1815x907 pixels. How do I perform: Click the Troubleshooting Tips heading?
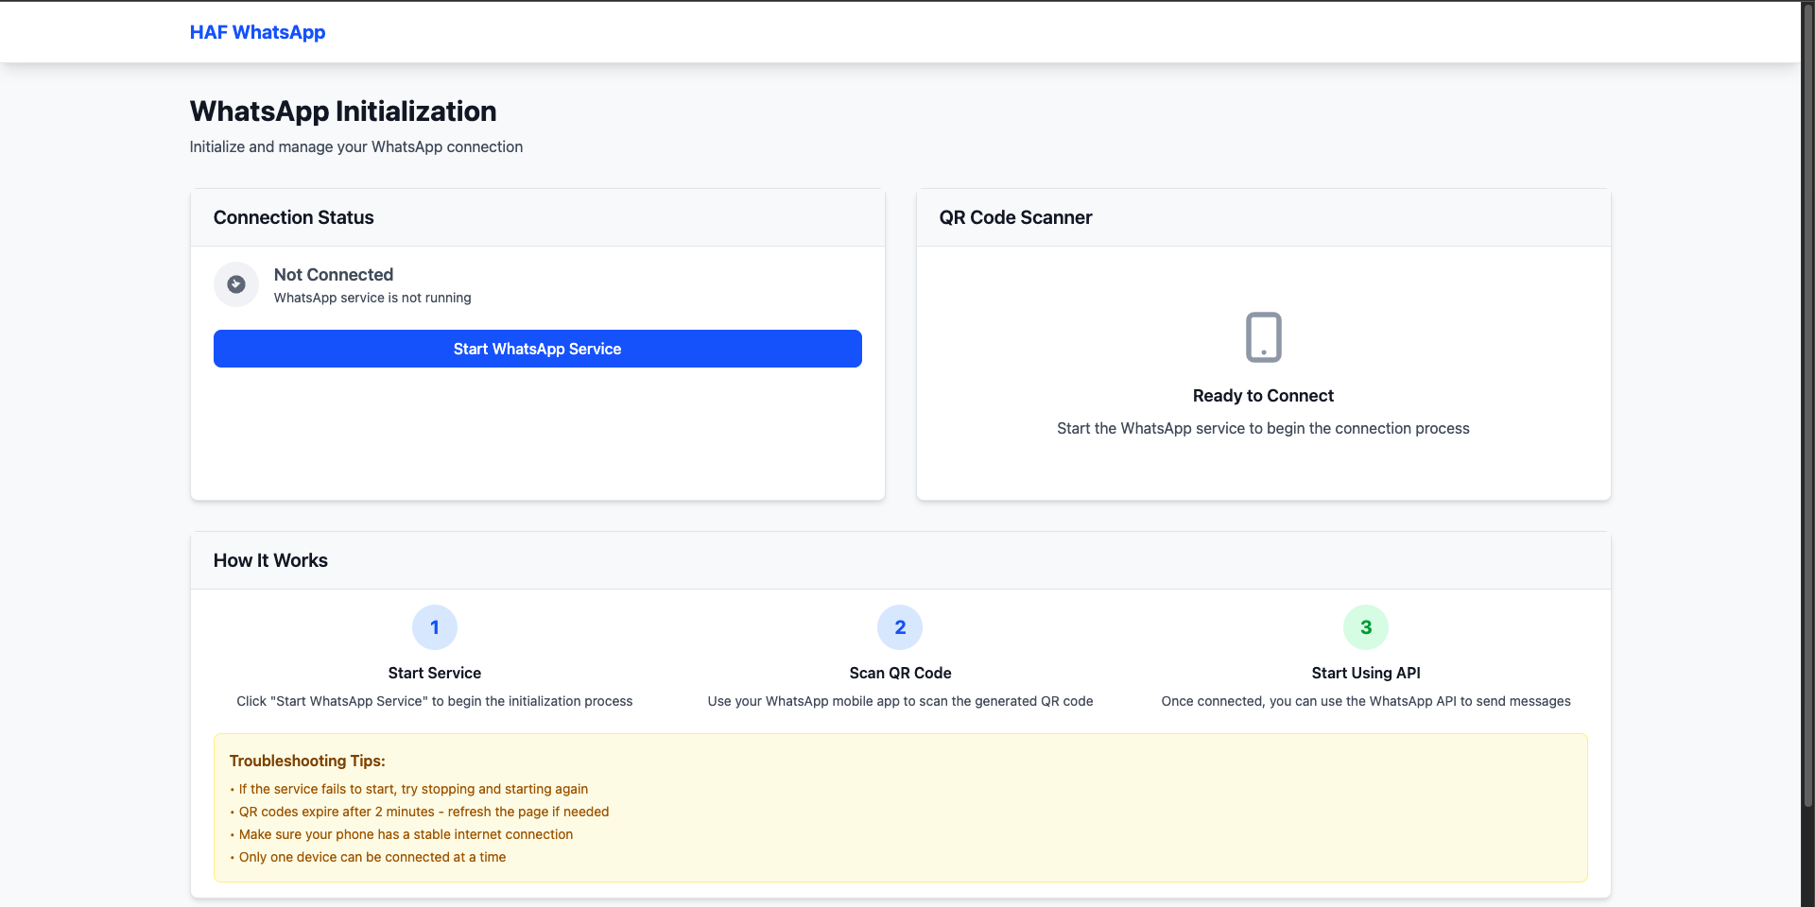tap(307, 761)
